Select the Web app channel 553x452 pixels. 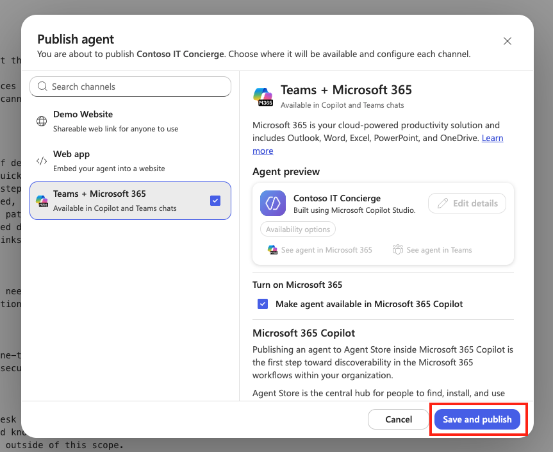click(131, 162)
